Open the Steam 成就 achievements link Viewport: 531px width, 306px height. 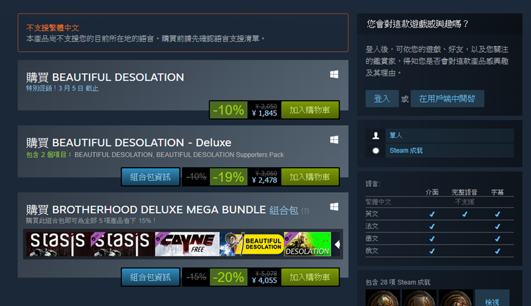[x=406, y=150]
